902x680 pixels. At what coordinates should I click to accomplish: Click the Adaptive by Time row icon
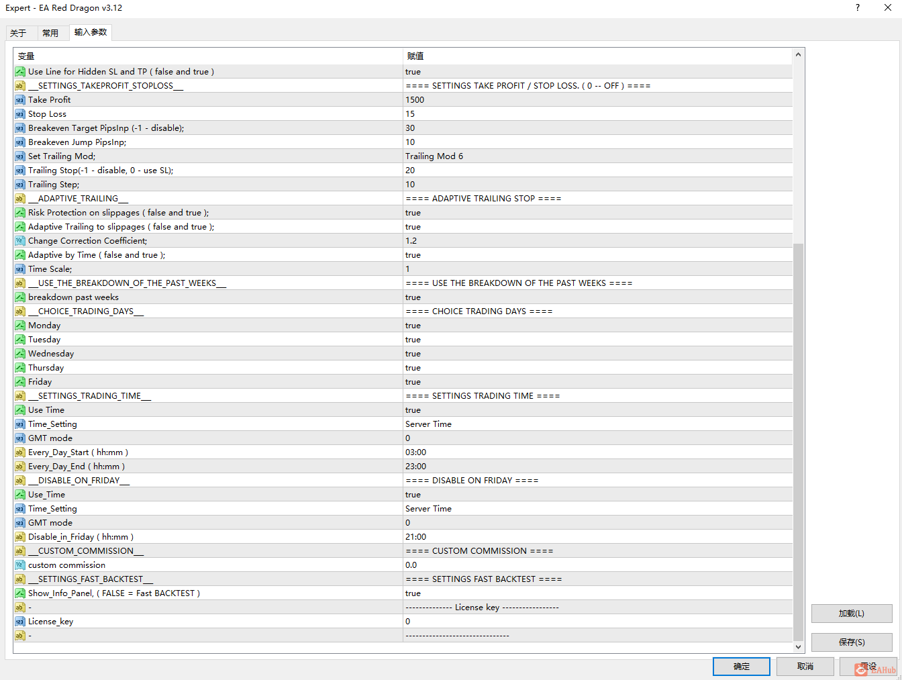[x=20, y=255]
